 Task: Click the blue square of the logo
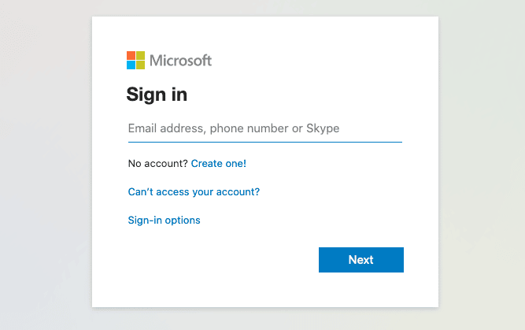tap(131, 65)
